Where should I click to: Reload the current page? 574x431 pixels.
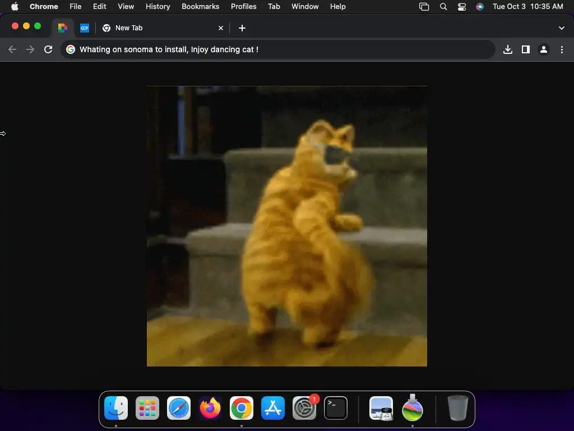coord(48,49)
